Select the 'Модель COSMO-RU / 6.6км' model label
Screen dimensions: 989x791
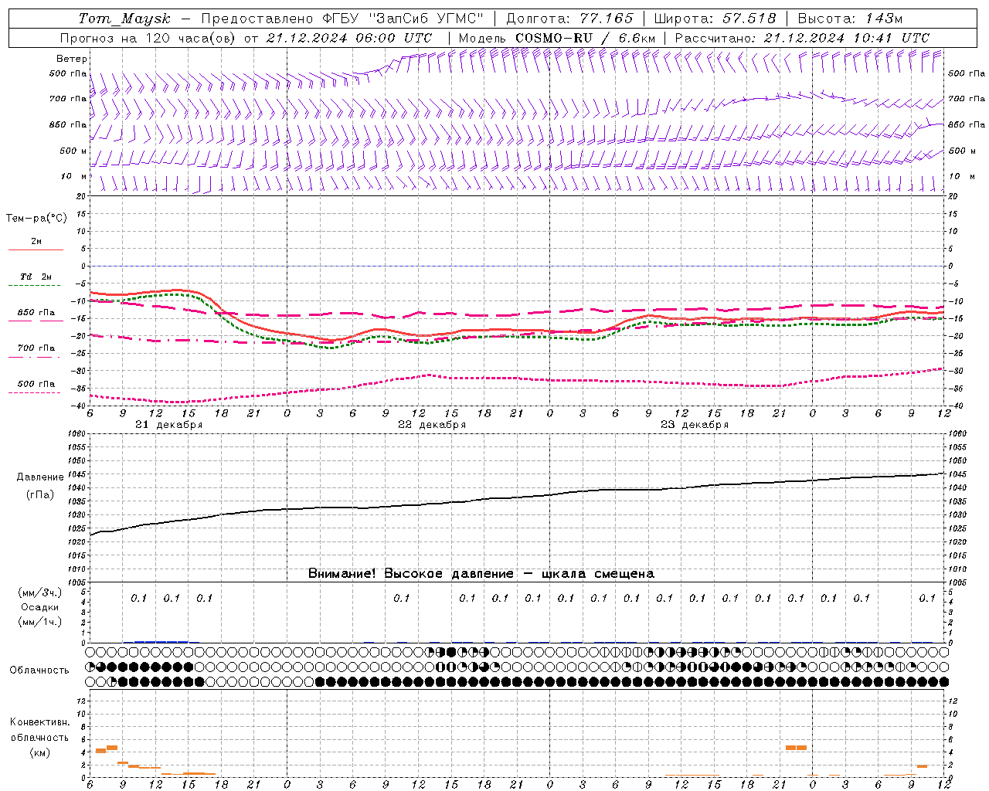556,38
